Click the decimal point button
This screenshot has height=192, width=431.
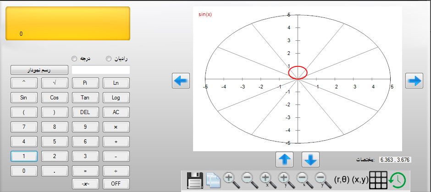point(55,170)
